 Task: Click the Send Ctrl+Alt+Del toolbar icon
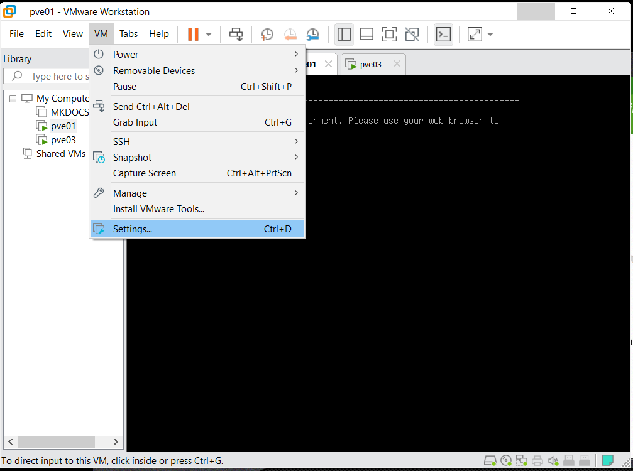click(236, 35)
